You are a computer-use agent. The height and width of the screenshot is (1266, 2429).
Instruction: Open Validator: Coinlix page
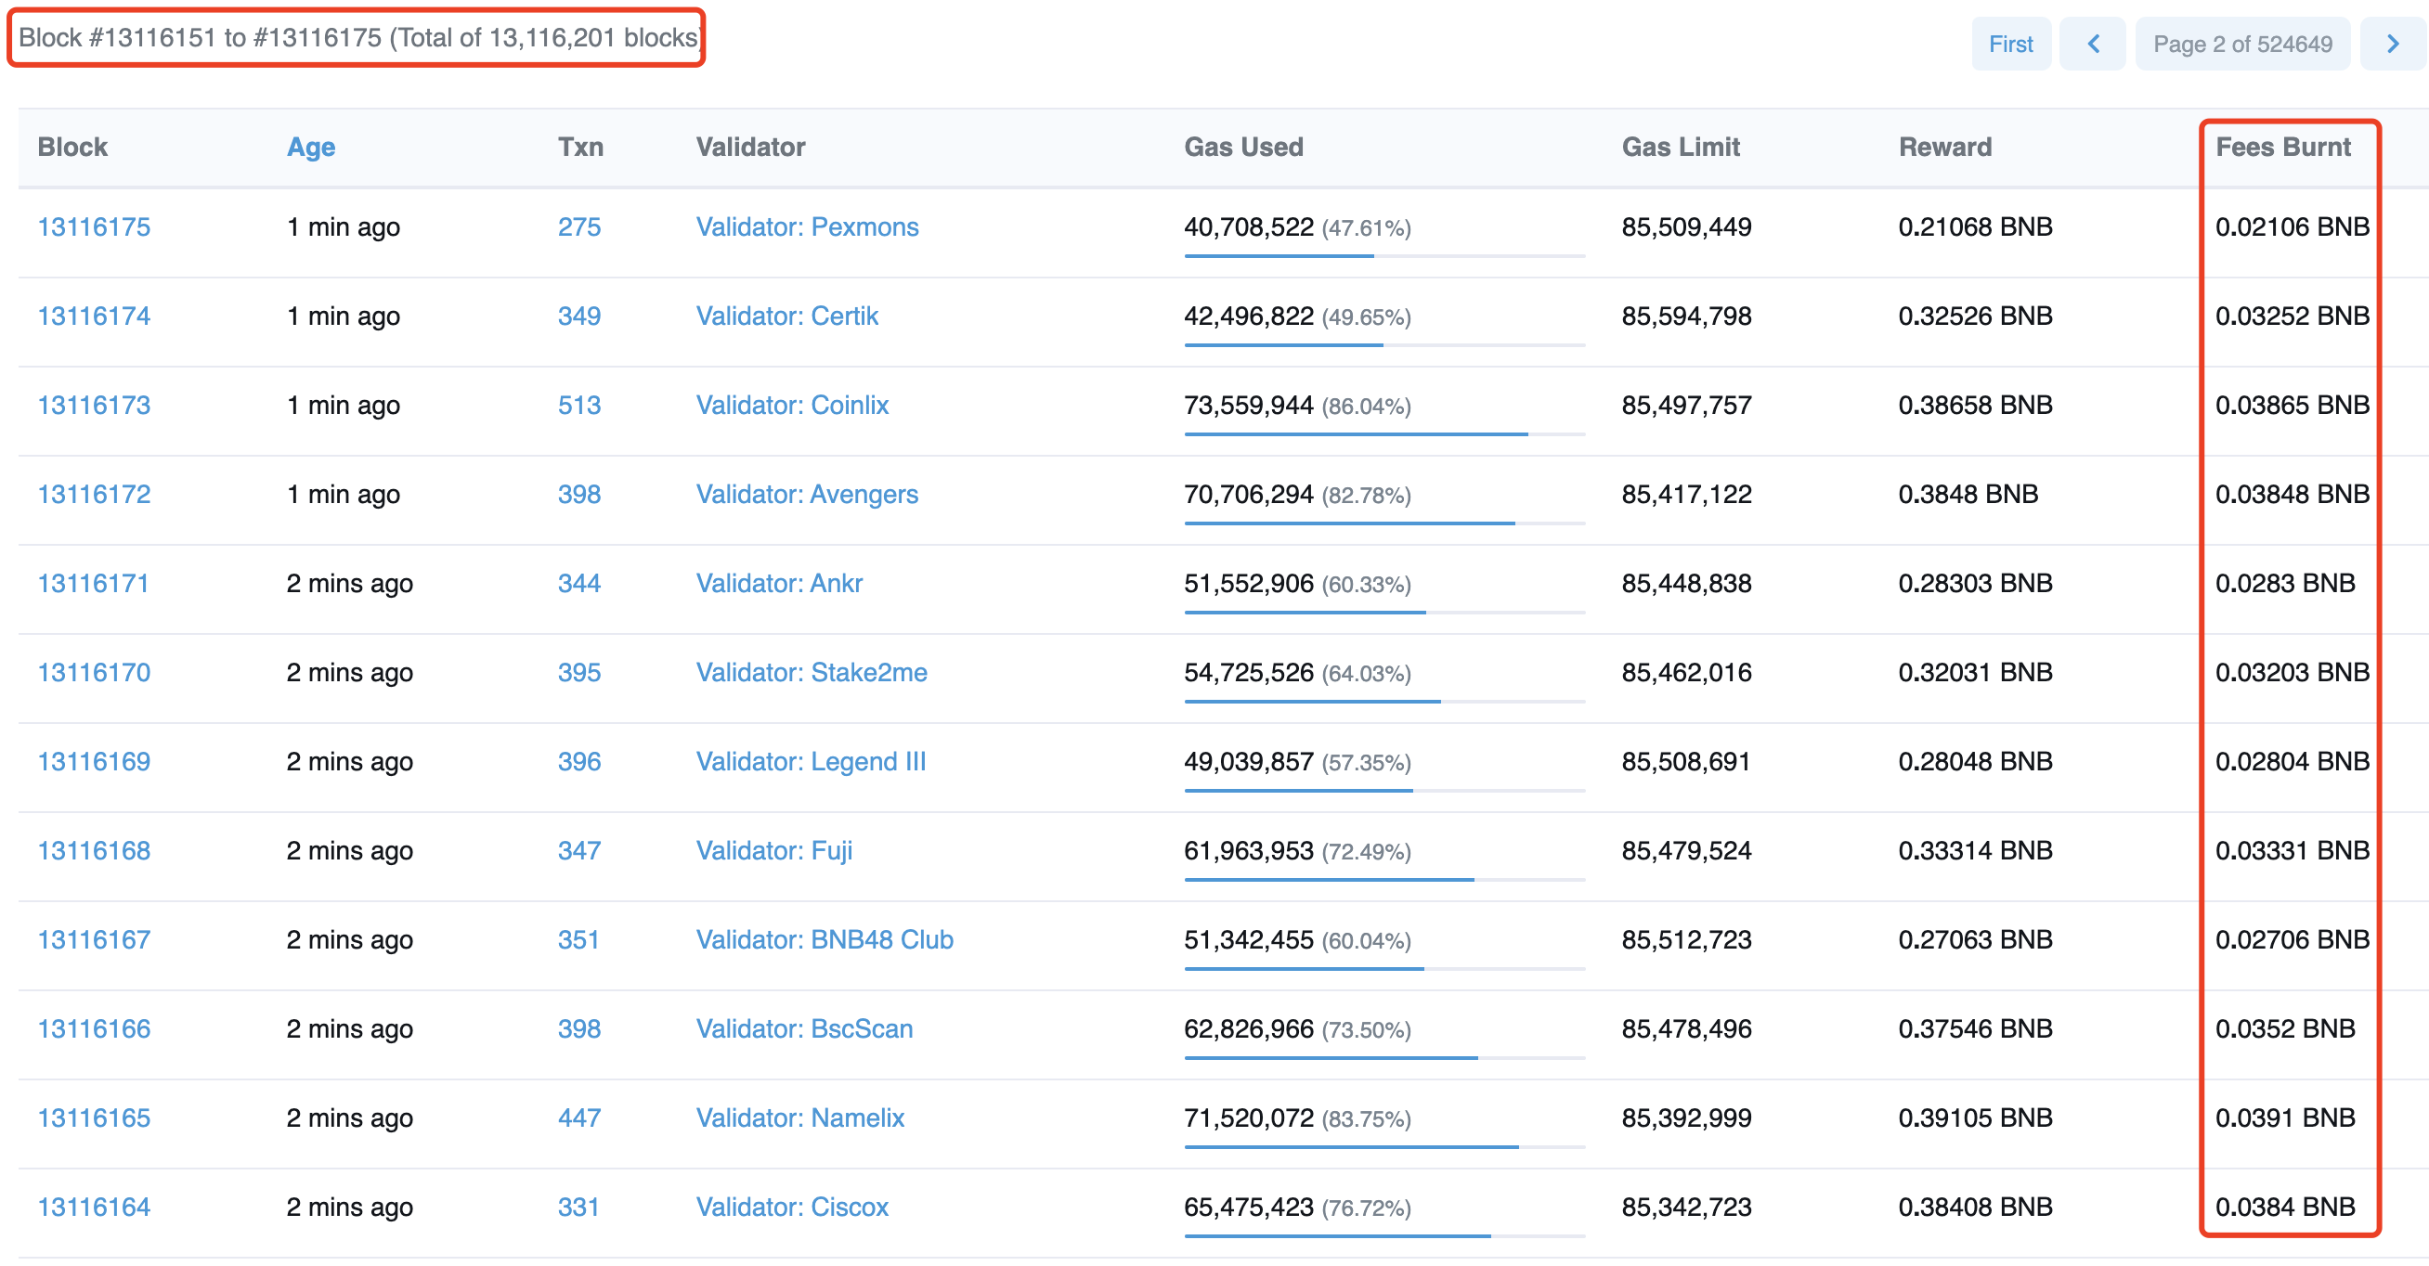pyautogui.click(x=791, y=406)
